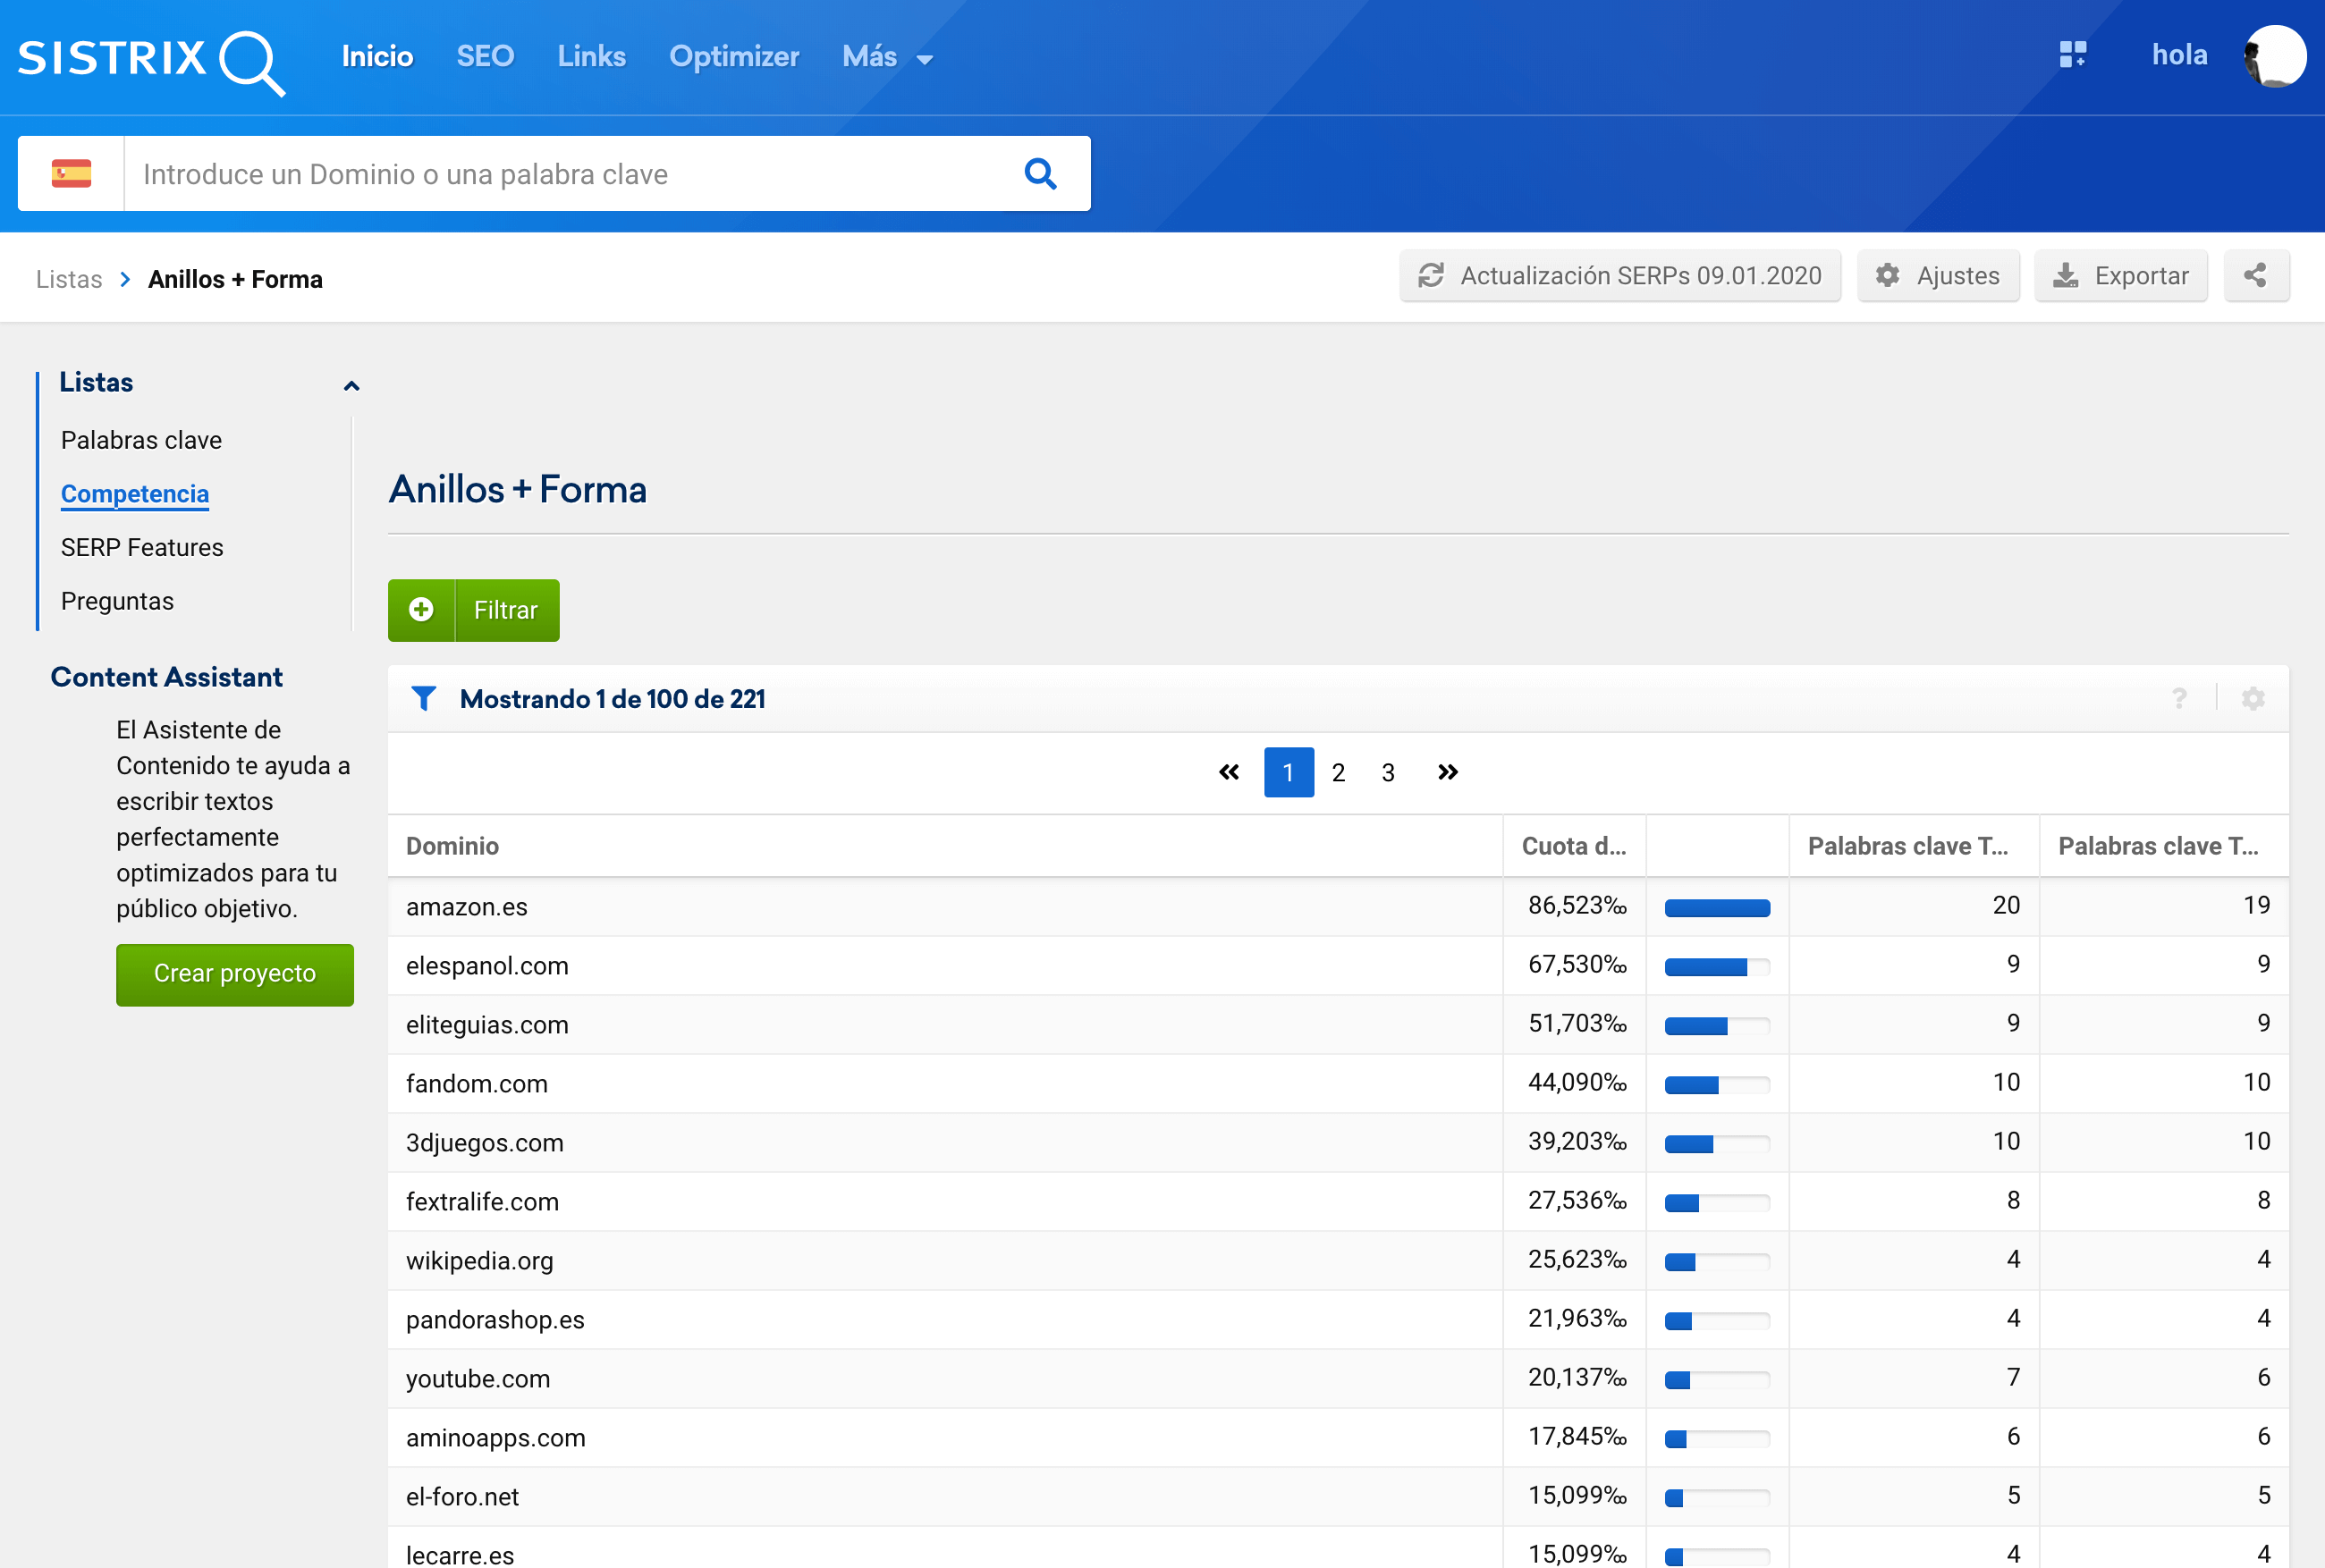Open table settings gear icon
Screen dimensions: 2325x1568
point(2253,699)
